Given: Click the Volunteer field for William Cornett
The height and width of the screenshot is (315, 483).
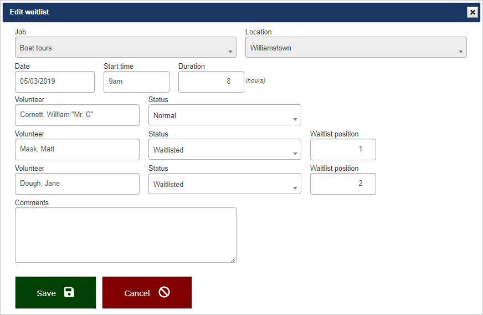Looking at the screenshot, I should 77,115.
